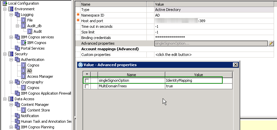277x130 pixels.
Task: Select AD in the Authentication tree
Action: [x=30, y=71]
